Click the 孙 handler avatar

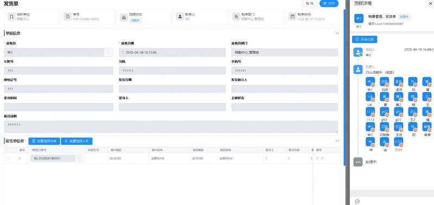tap(413, 82)
